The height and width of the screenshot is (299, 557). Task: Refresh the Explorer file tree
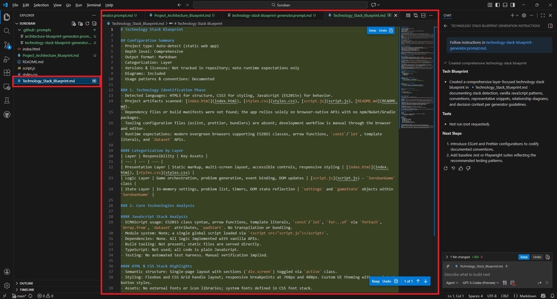click(86, 23)
